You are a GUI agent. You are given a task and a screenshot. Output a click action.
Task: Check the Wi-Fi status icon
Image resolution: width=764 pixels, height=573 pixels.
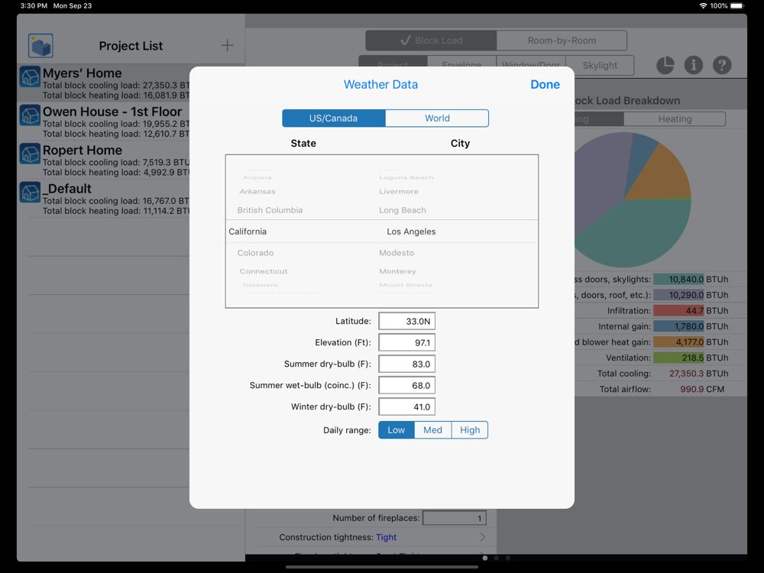[703, 6]
